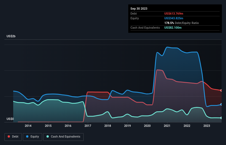
Task: Click the blue Equity legend dot
Action: [x=27, y=136]
